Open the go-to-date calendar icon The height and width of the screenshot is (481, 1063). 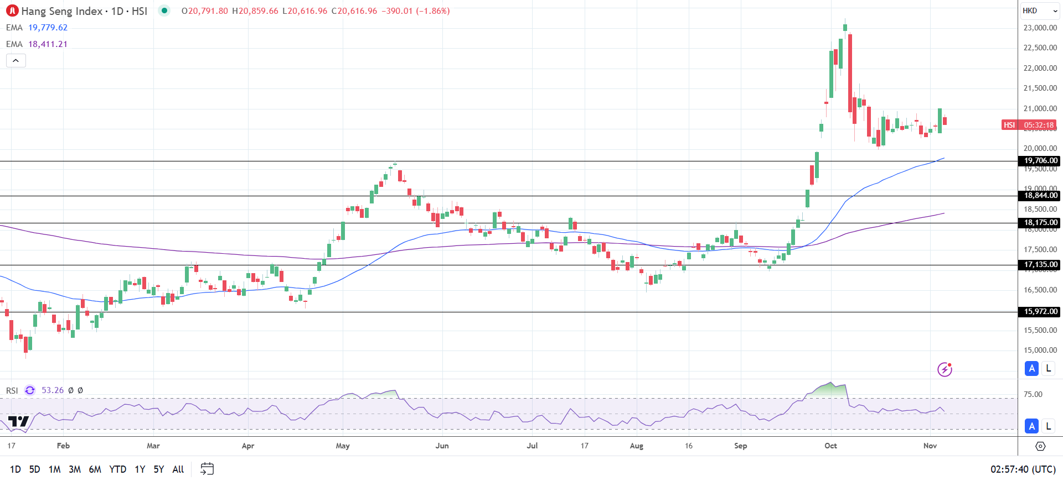point(207,469)
